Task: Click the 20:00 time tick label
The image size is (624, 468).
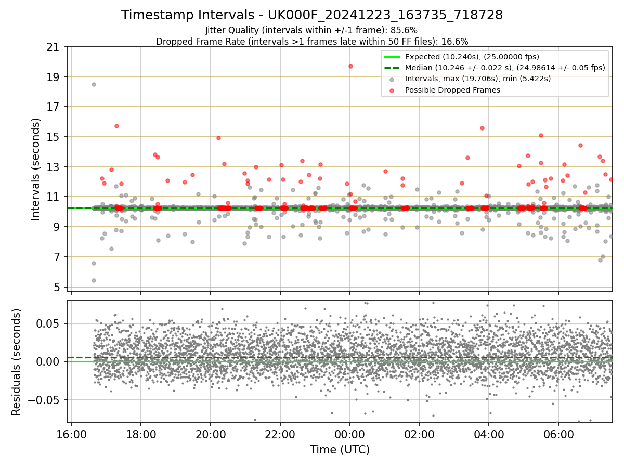Action: tap(211, 434)
